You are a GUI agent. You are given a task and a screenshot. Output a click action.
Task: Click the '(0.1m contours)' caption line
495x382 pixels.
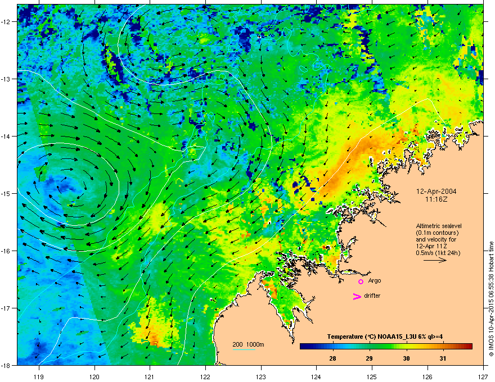click(x=437, y=233)
